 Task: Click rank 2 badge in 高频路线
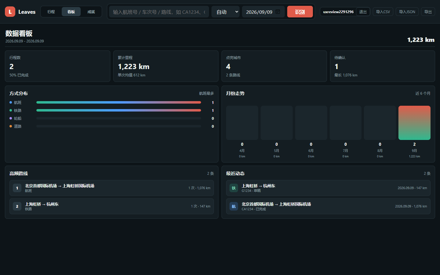[17, 206]
